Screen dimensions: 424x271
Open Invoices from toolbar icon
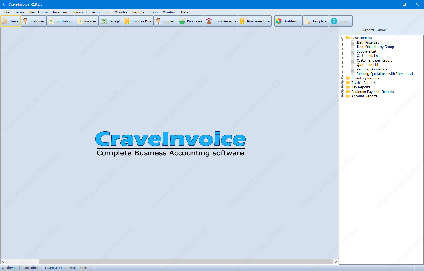tap(80, 21)
